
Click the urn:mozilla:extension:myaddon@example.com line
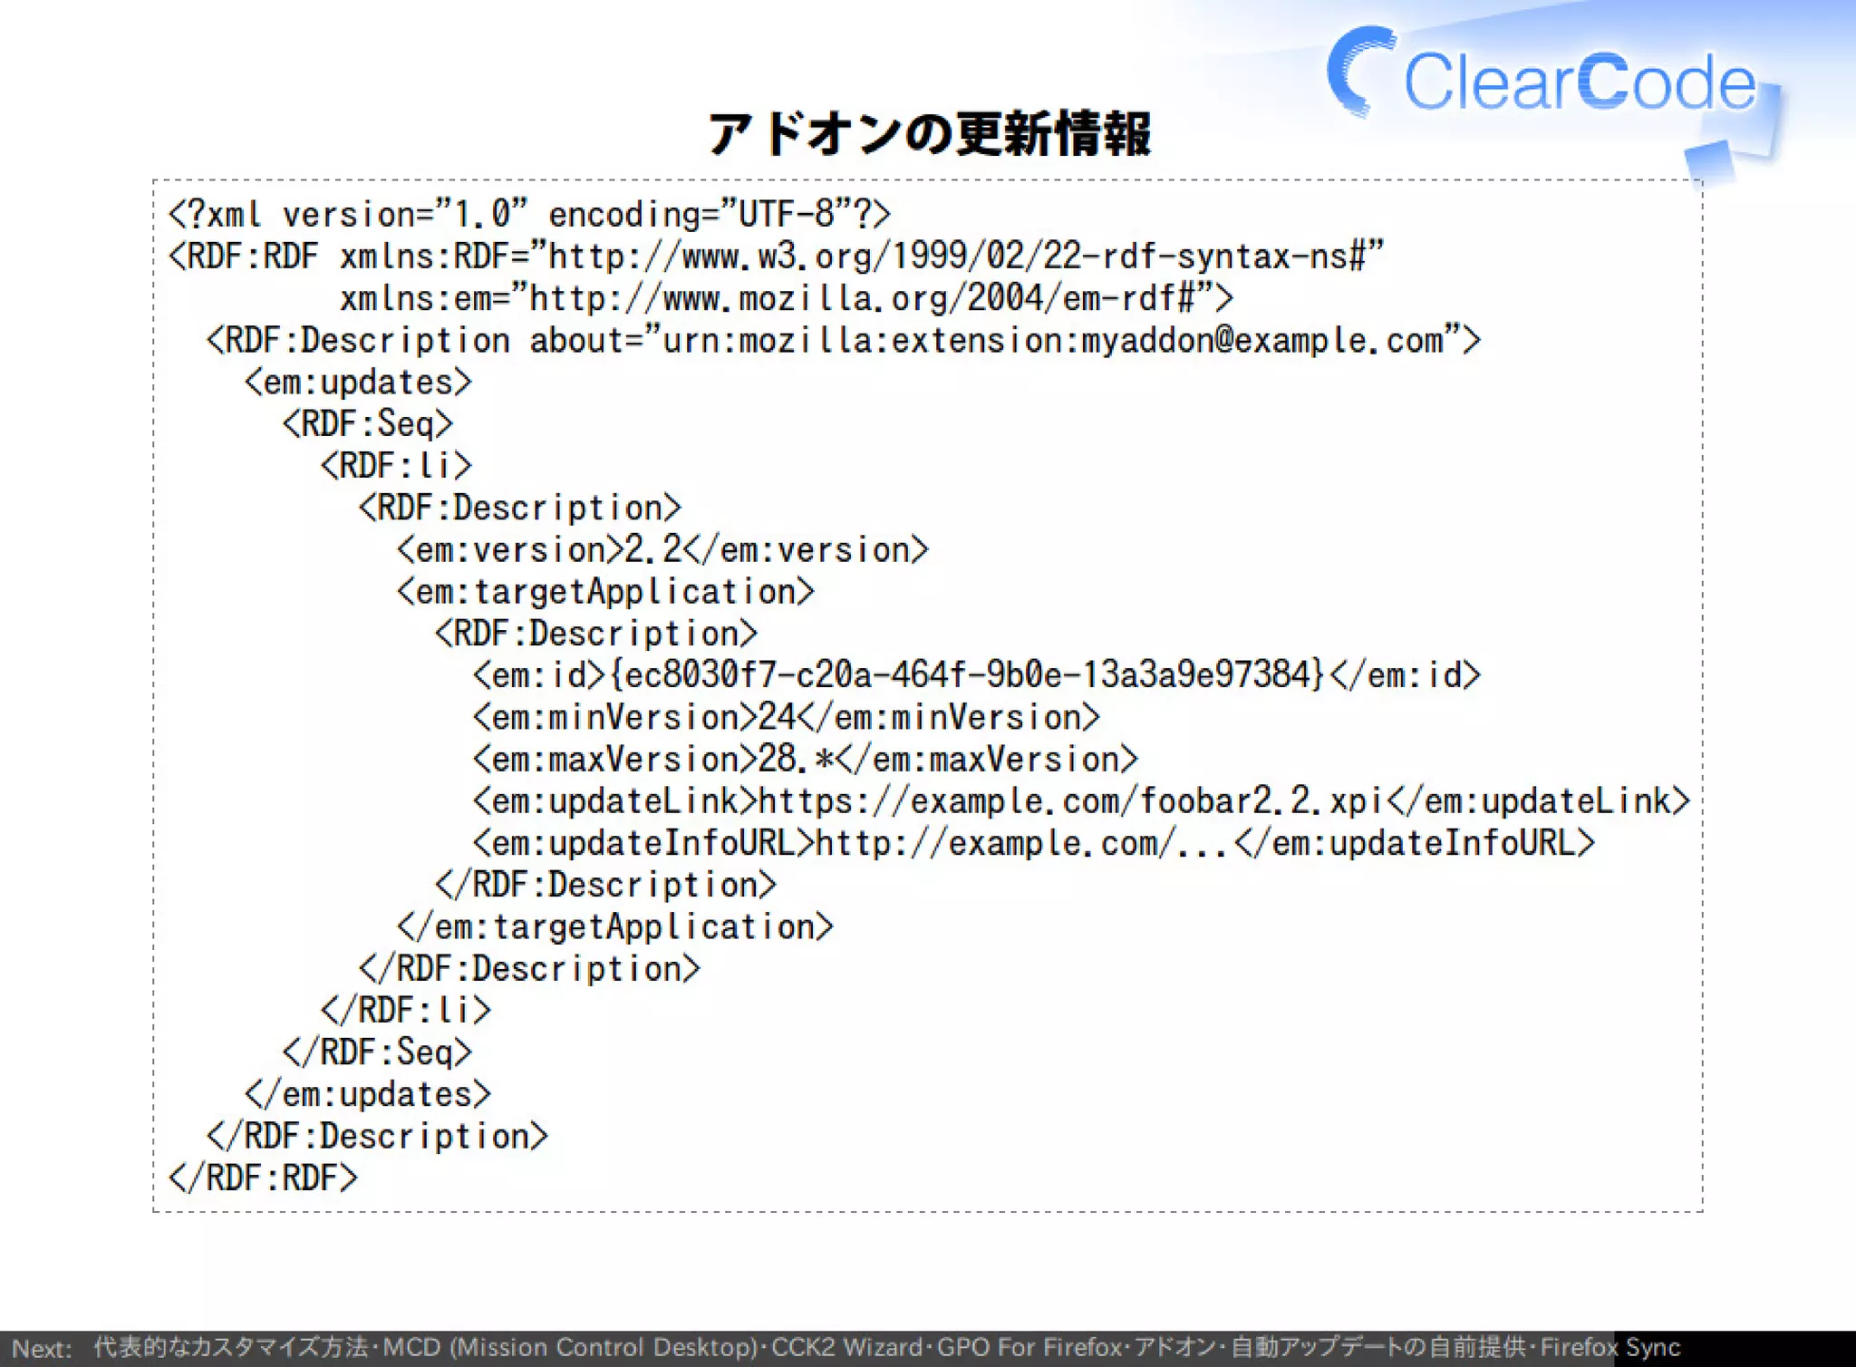pos(844,340)
